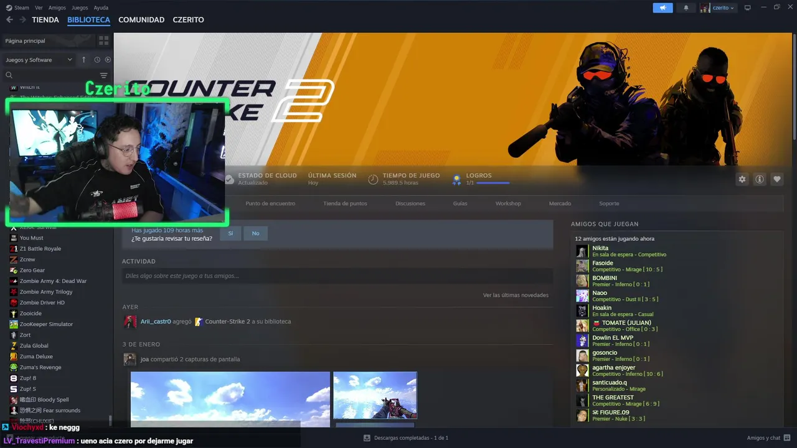Open Guías tab
This screenshot has width=797, height=448.
[460, 203]
